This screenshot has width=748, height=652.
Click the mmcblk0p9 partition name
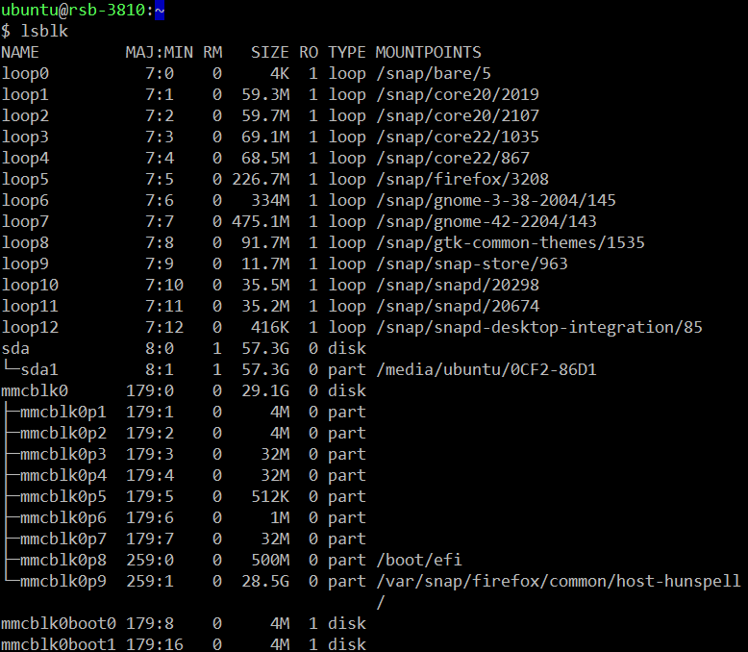click(62, 581)
